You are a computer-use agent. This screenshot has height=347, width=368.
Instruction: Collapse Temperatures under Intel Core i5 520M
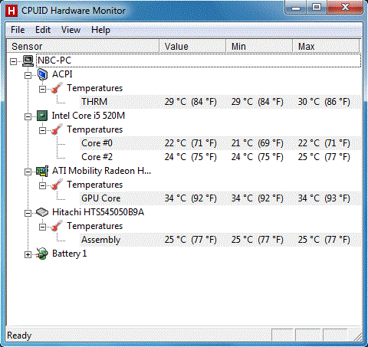point(42,130)
